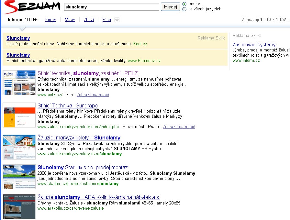This screenshot has height=220, width=290.
Task: Click the www.arakolin.cz/cs/drevene-zaluzie URL
Action: click(71, 208)
